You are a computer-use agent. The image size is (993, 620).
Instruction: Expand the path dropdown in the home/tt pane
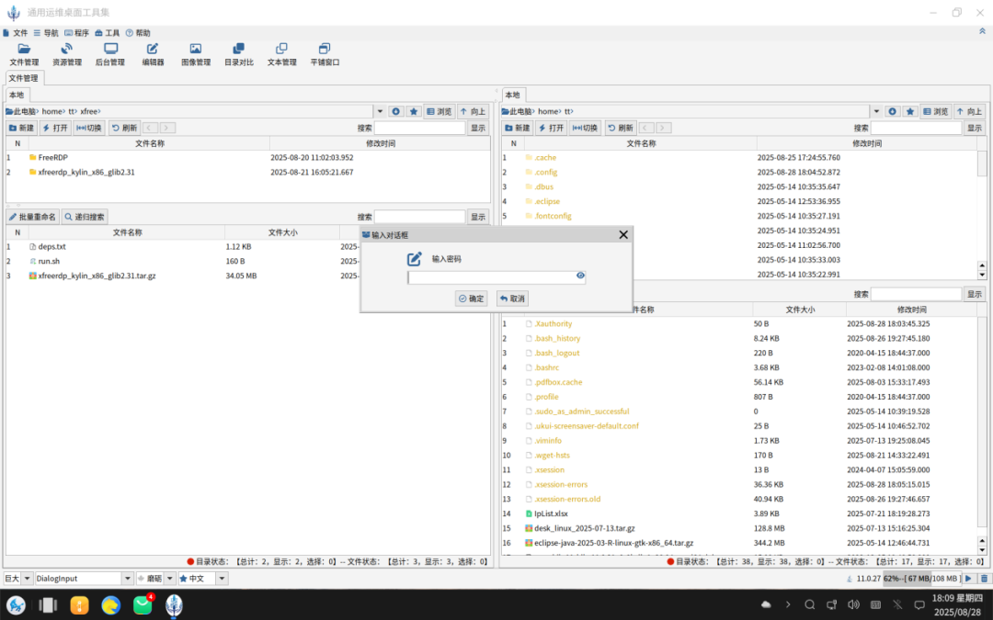876,111
